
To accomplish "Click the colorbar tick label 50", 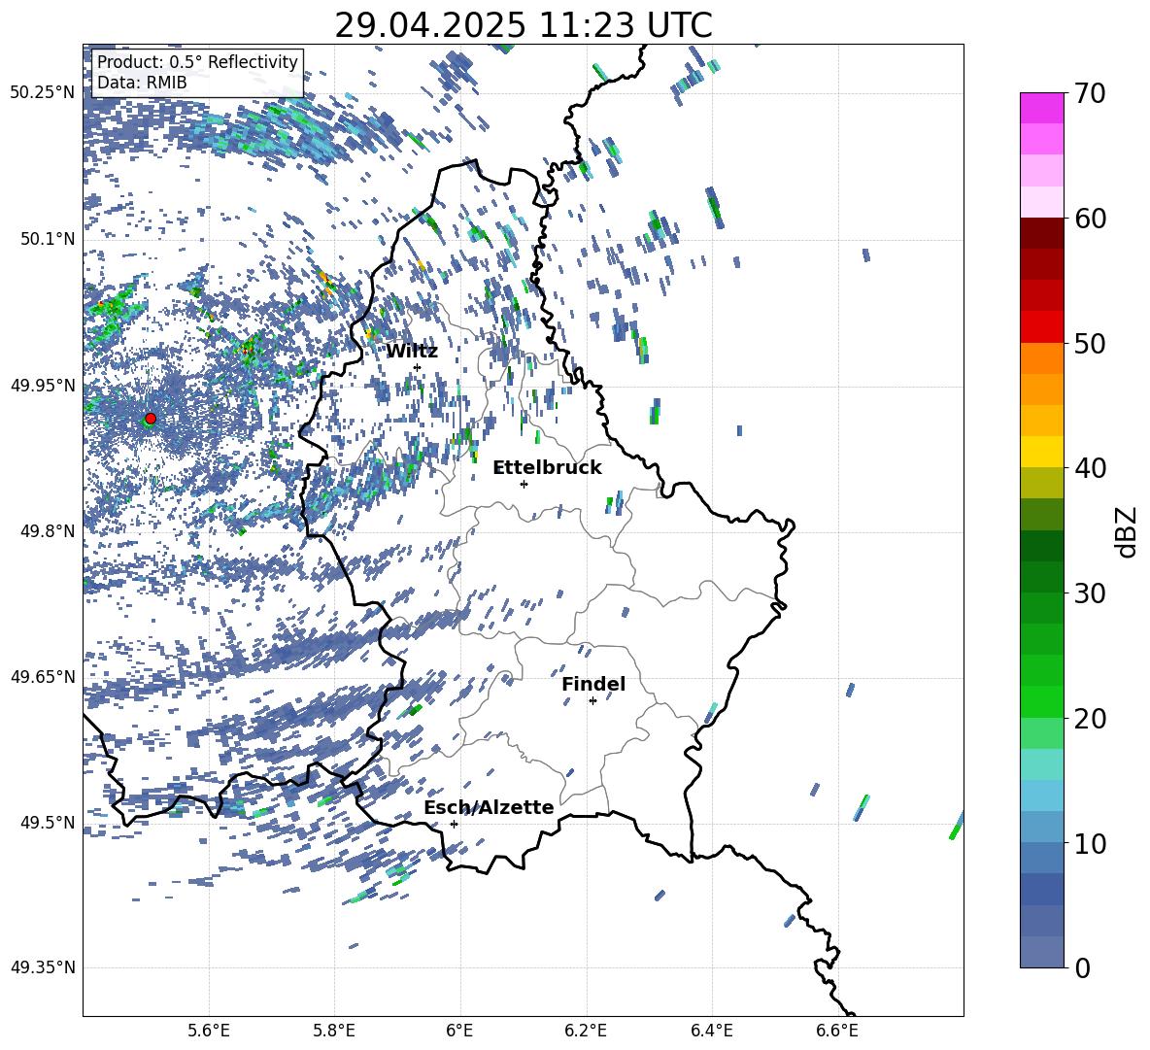I will click(x=1090, y=343).
